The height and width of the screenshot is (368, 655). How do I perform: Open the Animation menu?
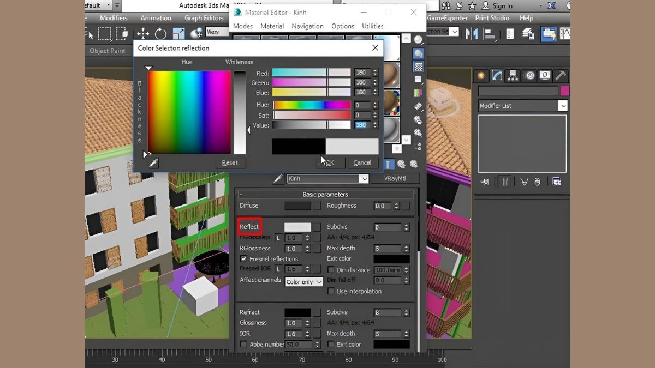pyautogui.click(x=156, y=18)
